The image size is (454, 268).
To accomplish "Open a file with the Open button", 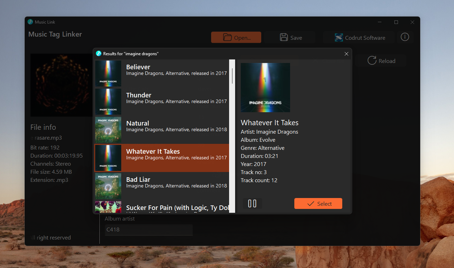I will point(236,37).
